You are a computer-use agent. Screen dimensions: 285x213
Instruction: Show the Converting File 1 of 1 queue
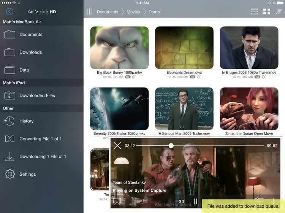[x=42, y=139]
